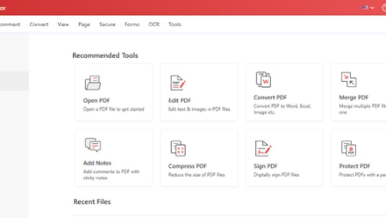Image resolution: width=386 pixels, height=218 pixels.
Task: Select the Convert PDF card title
Action: [x=270, y=97]
